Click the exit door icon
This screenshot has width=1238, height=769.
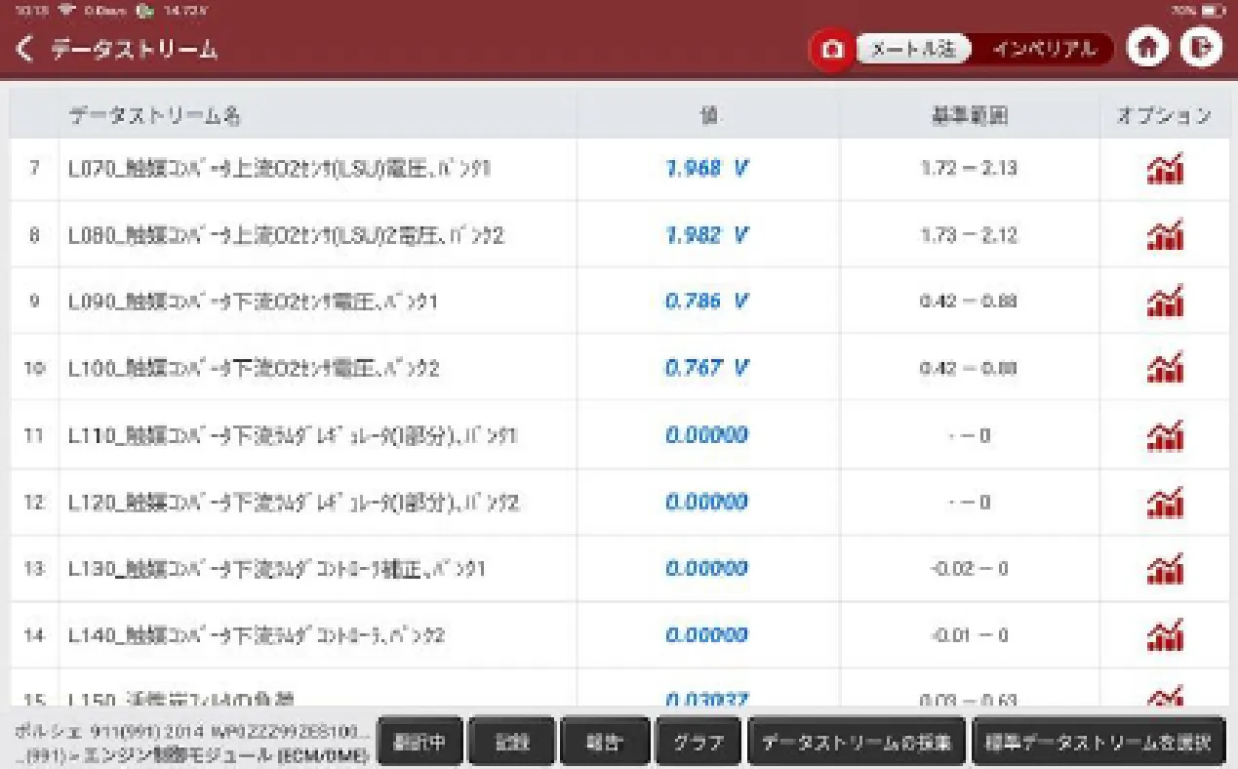point(1201,50)
